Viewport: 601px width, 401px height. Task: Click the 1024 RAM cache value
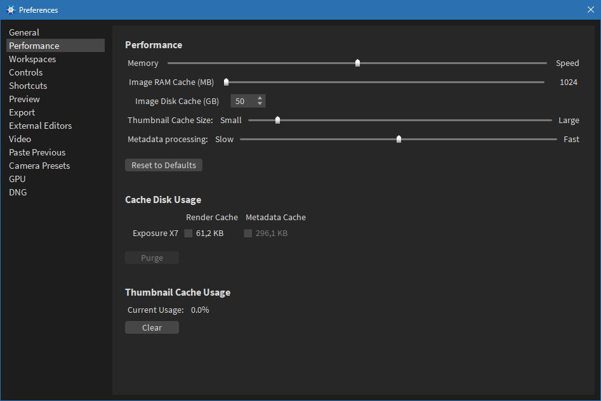click(x=569, y=82)
